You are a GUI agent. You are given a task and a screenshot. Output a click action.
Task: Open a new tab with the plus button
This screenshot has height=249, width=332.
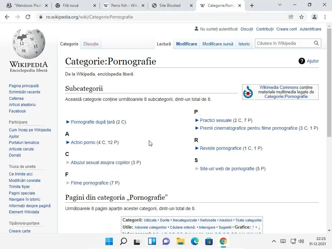252,6
